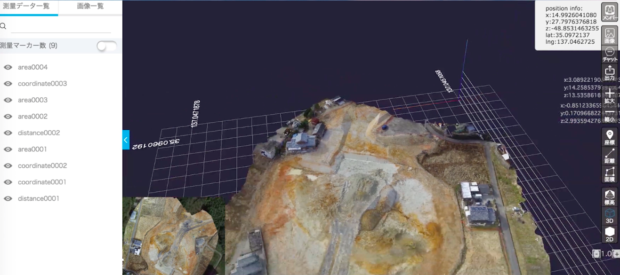This screenshot has width=620, height=275.
Task: Toggle visibility of distance0002
Action: (8, 133)
